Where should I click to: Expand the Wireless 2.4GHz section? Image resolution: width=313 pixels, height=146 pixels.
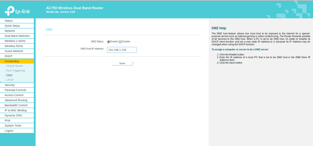pyautogui.click(x=15, y=41)
